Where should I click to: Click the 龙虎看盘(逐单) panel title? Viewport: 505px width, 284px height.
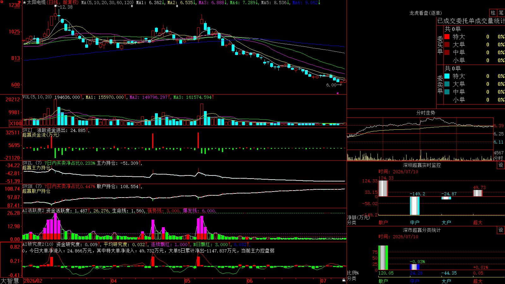[426, 13]
